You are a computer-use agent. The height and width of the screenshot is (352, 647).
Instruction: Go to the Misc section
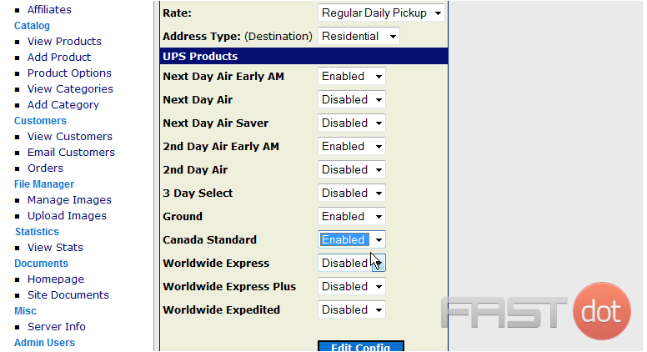(x=26, y=311)
